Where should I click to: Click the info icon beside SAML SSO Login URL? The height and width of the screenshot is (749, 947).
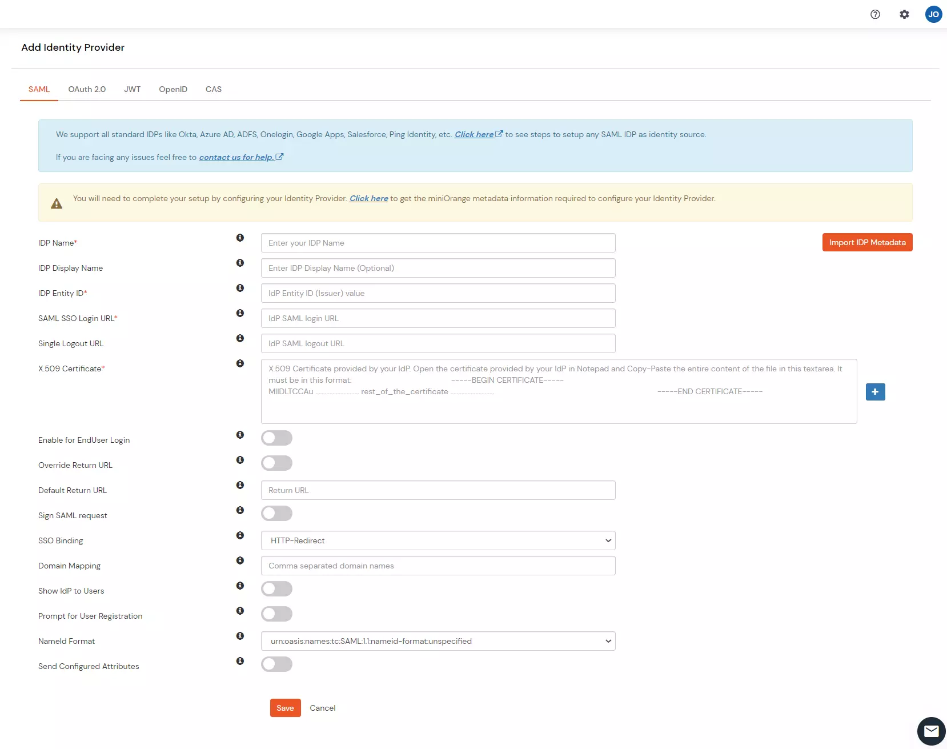(x=240, y=313)
